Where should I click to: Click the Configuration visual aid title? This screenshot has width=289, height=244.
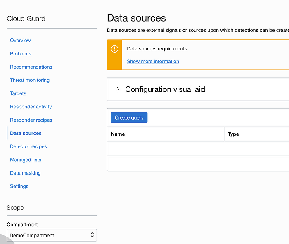coord(165,89)
